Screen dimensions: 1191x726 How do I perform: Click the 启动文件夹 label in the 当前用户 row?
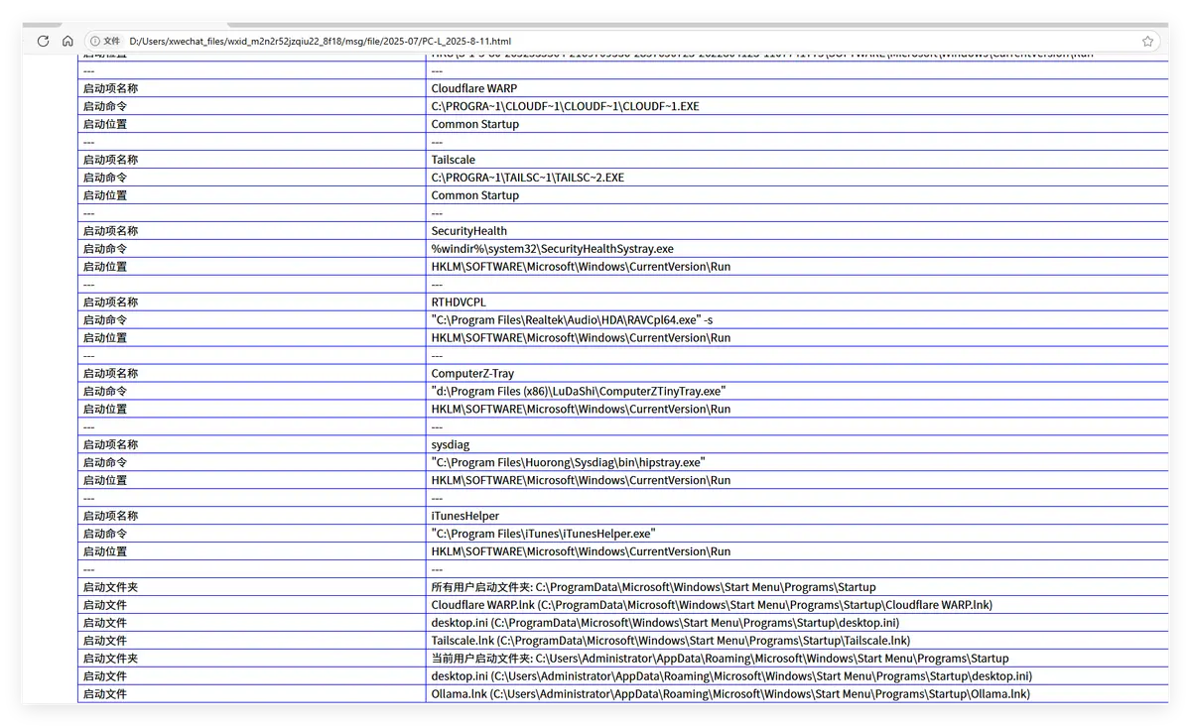[110, 660]
